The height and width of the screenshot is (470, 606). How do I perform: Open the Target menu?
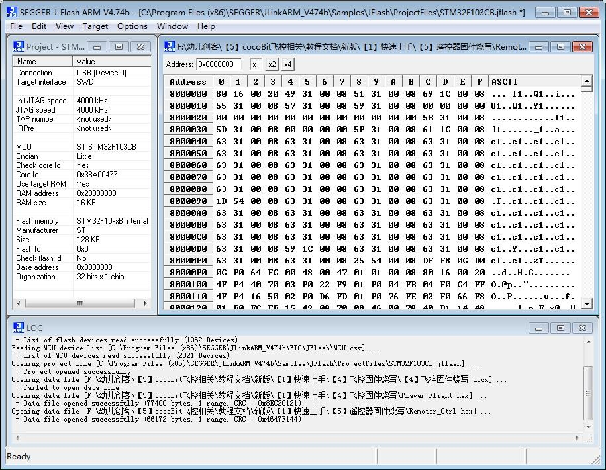95,26
